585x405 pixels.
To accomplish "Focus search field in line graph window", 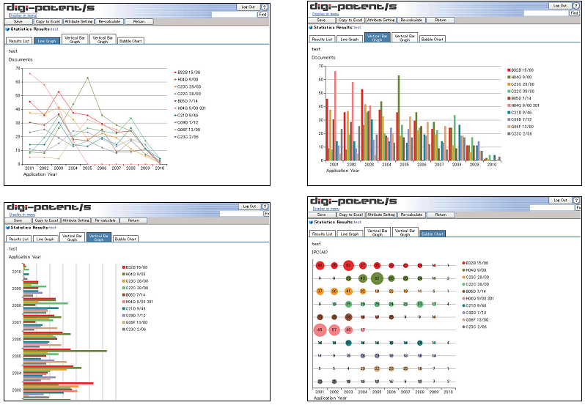I will point(235,15).
